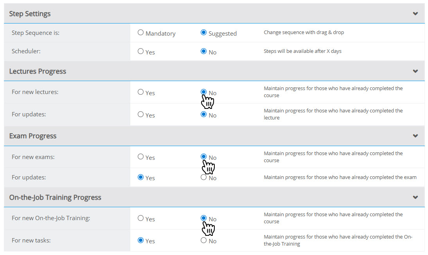Collapse the Step Settings section

pyautogui.click(x=415, y=13)
